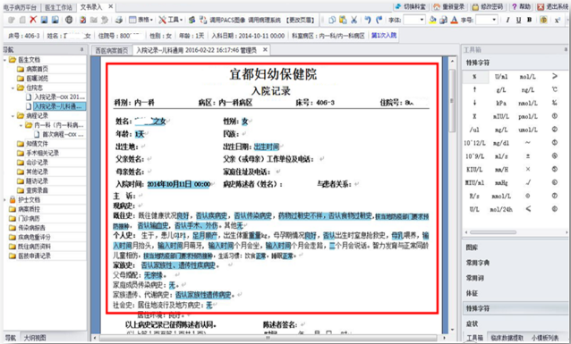Toggle underline formatting
571x344 pixels.
pos(518,20)
